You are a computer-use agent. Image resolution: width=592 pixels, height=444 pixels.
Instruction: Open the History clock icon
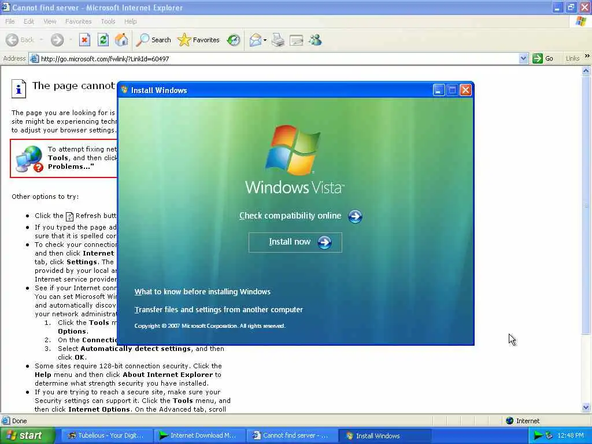coord(234,40)
